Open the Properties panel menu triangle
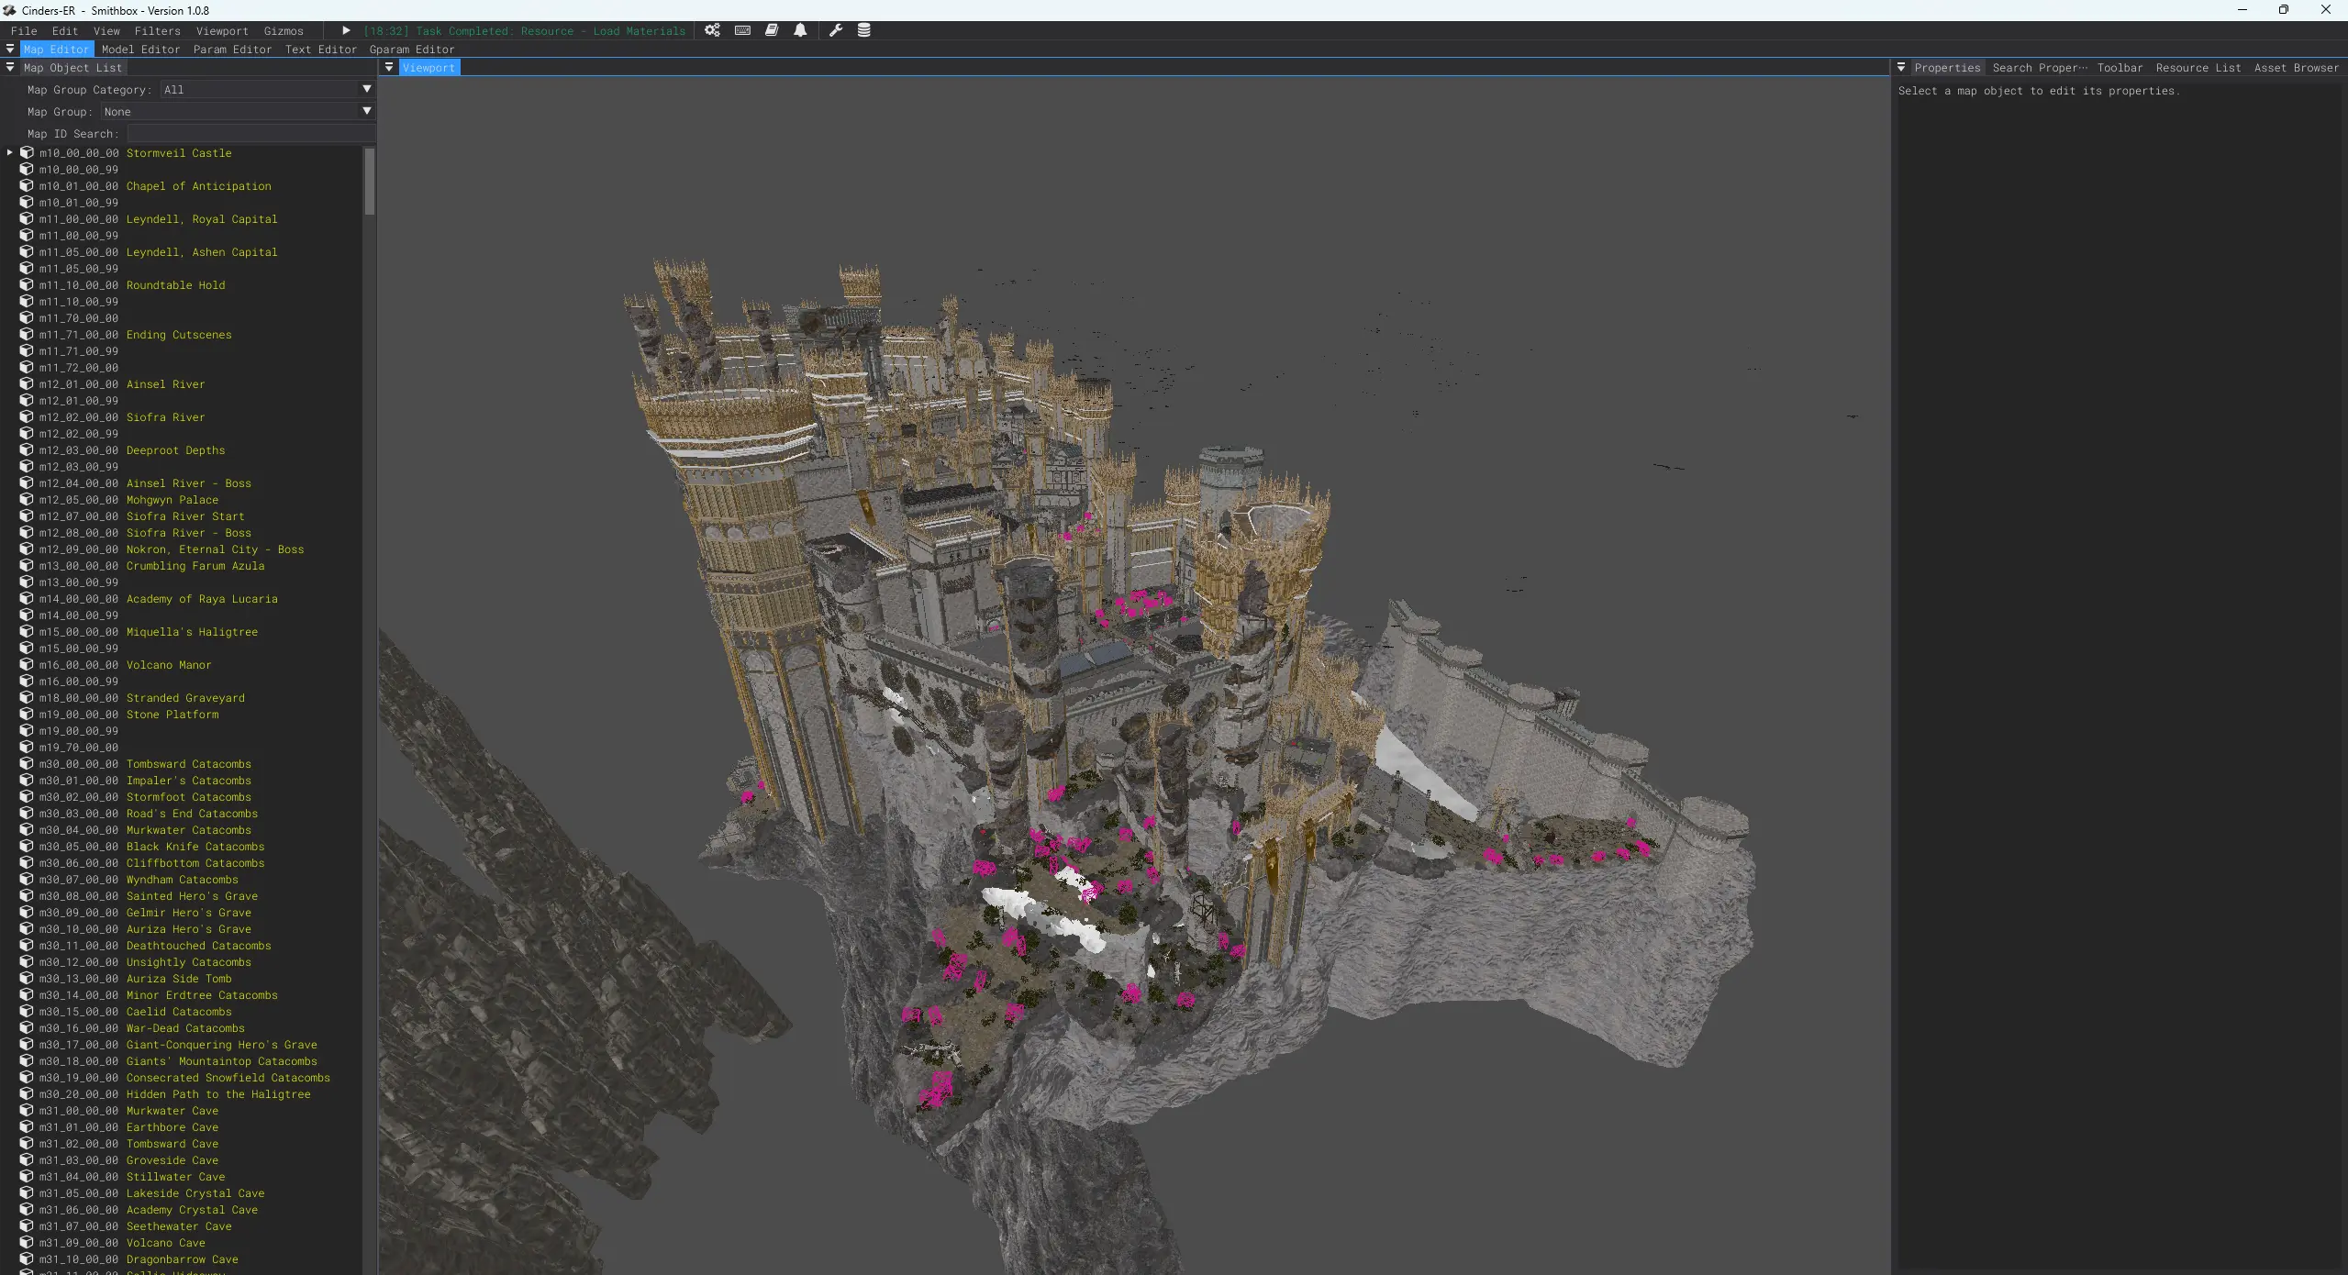The height and width of the screenshot is (1275, 2348). [x=1901, y=68]
